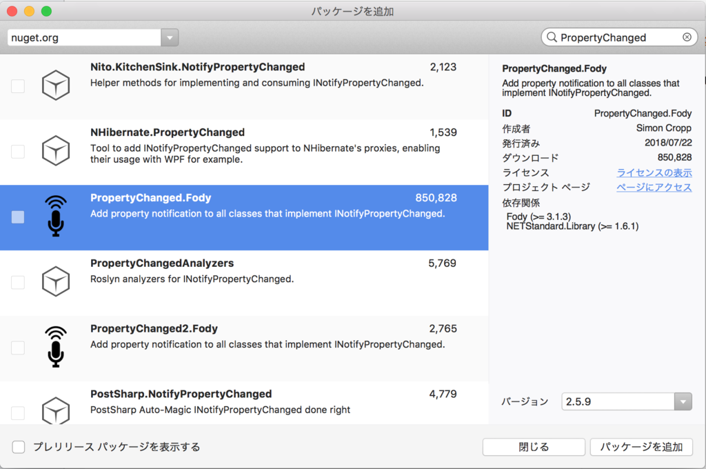The image size is (706, 469).
Task: Click the Fody (>= 3.1.3) dependency
Action: click(538, 217)
